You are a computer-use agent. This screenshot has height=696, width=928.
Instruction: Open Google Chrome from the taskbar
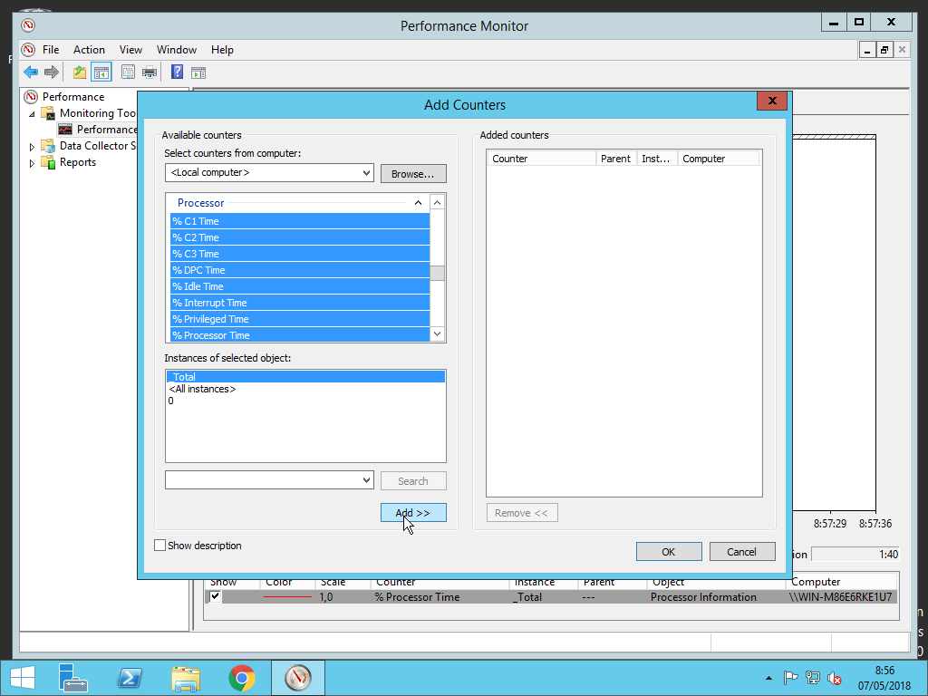pos(241,678)
